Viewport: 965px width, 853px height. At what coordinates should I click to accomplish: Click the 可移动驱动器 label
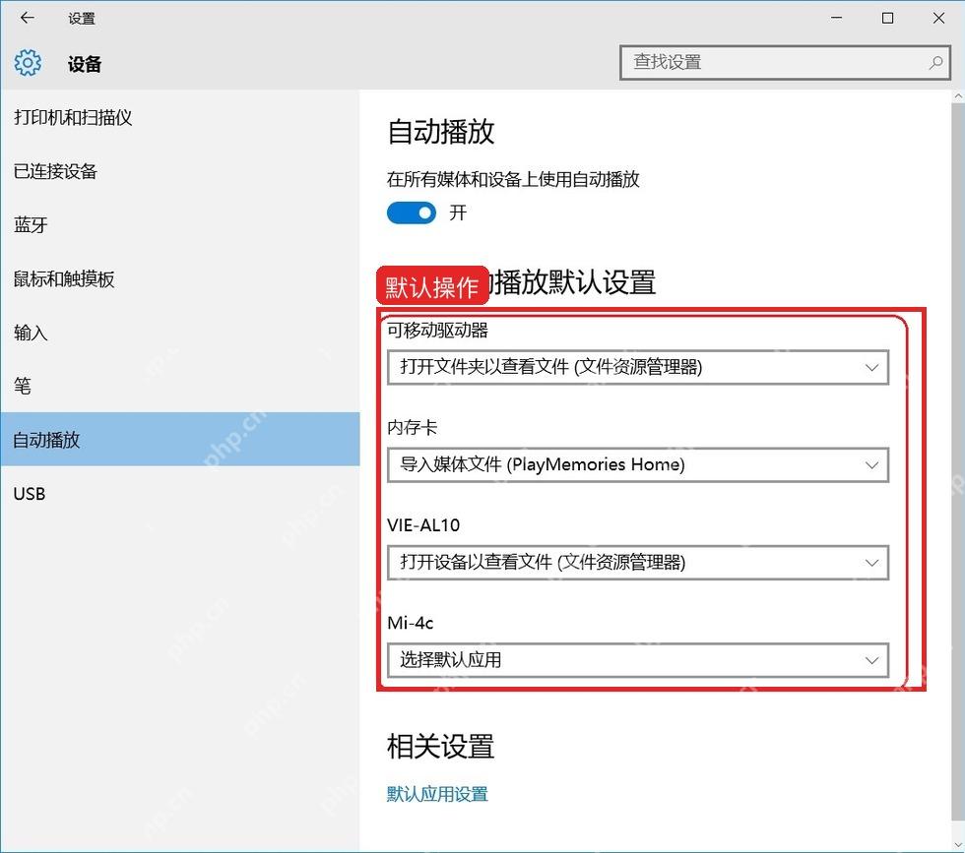tap(437, 331)
